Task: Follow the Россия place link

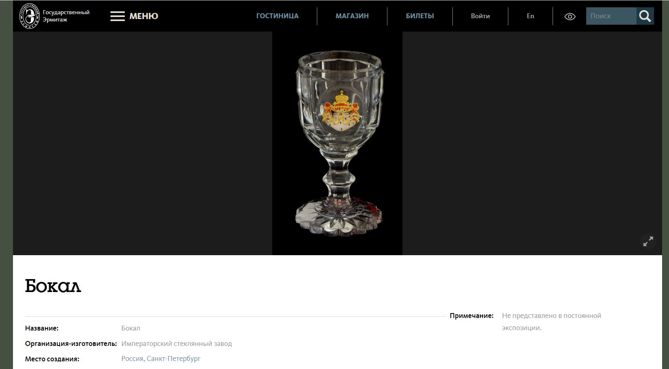Action: pyautogui.click(x=132, y=358)
